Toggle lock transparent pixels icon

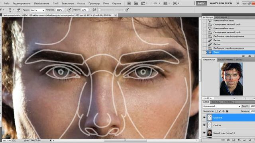click(216, 111)
